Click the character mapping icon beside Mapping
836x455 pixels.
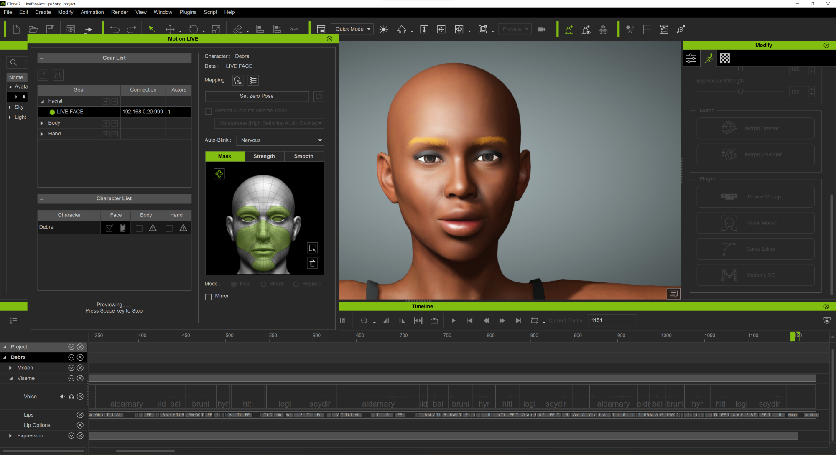(238, 80)
